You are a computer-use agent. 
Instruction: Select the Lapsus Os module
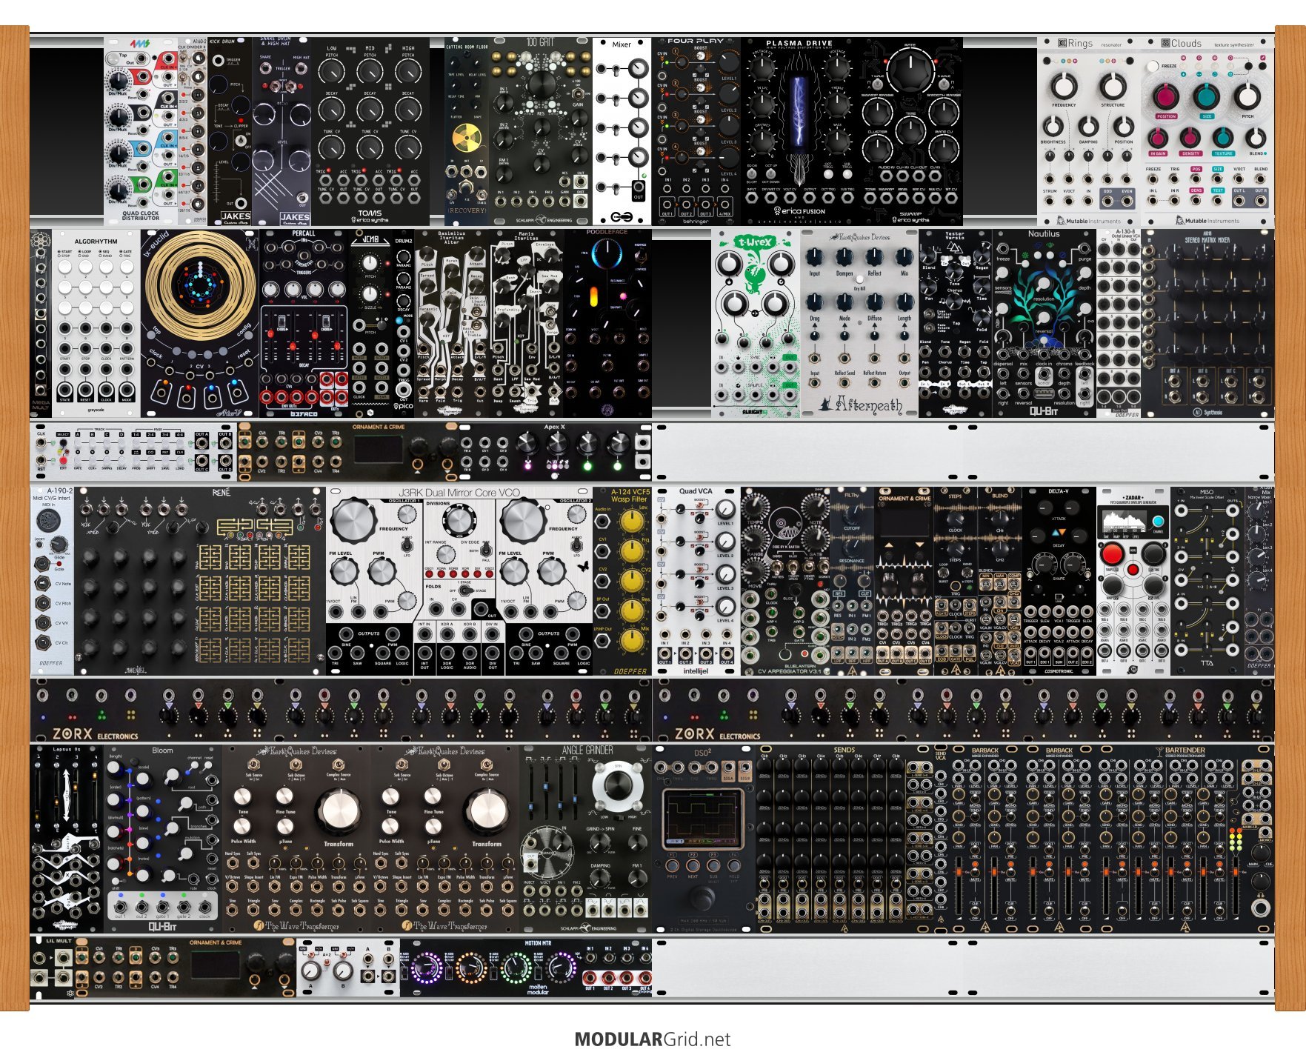[x=67, y=839]
